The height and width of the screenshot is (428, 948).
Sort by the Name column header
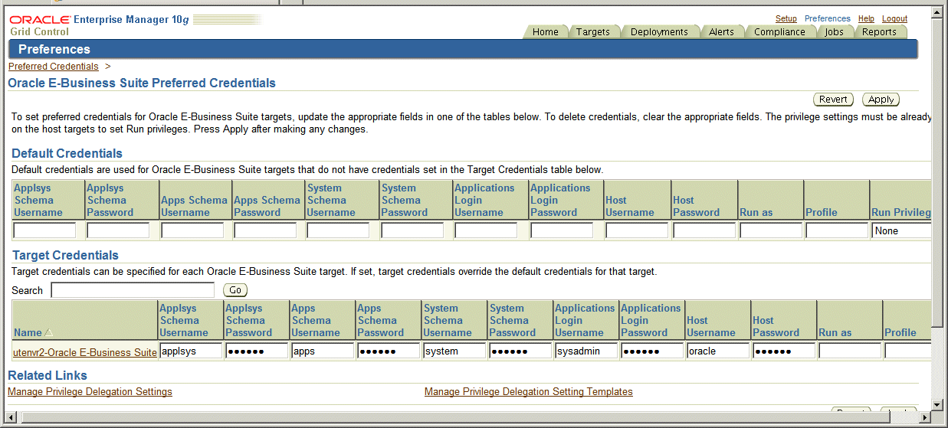[x=28, y=332]
